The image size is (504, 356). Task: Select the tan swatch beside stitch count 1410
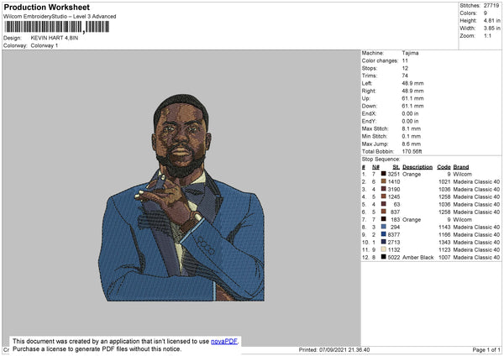pyautogui.click(x=384, y=181)
